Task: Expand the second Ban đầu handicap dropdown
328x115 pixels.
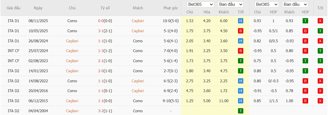Action: (295, 5)
